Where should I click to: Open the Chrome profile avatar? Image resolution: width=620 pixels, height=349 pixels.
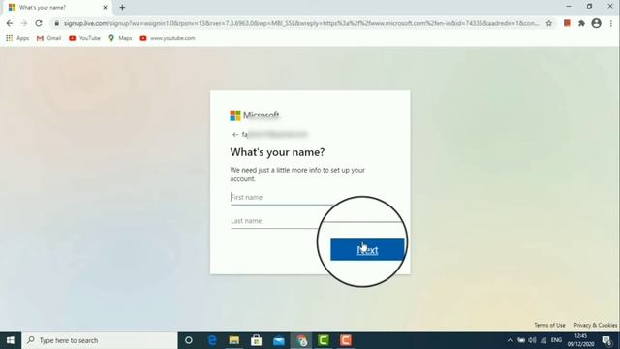[x=597, y=23]
